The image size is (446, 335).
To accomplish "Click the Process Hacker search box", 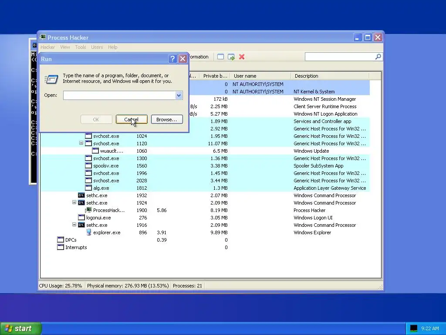I will (340, 57).
